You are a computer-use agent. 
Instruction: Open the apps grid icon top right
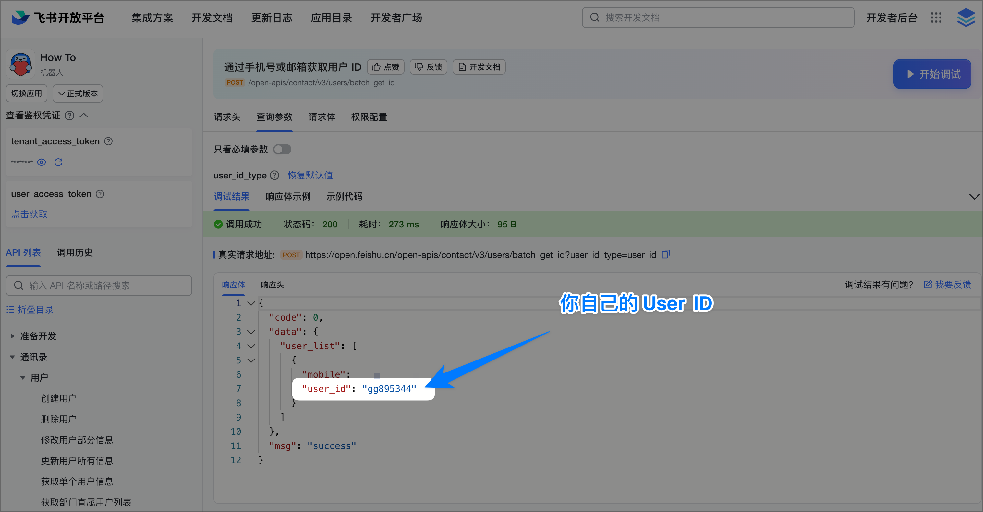pyautogui.click(x=936, y=18)
